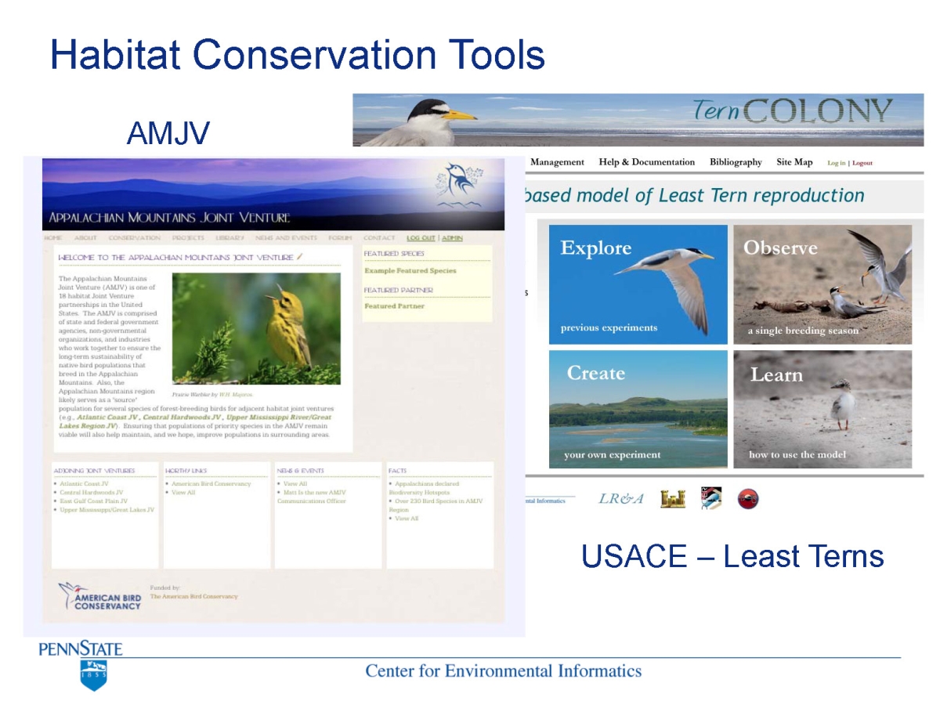Click the FEATURED PARTNER heading
The image size is (940, 705).
(399, 290)
